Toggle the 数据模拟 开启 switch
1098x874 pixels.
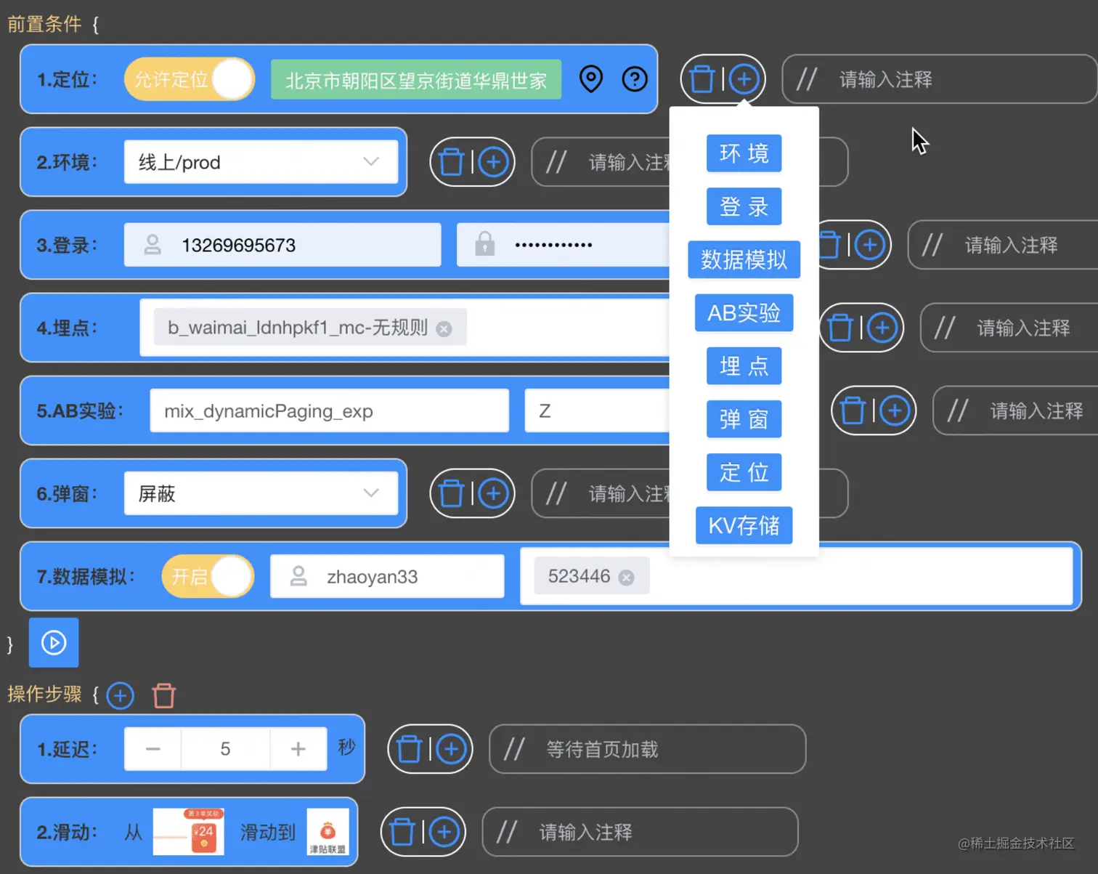click(x=208, y=576)
